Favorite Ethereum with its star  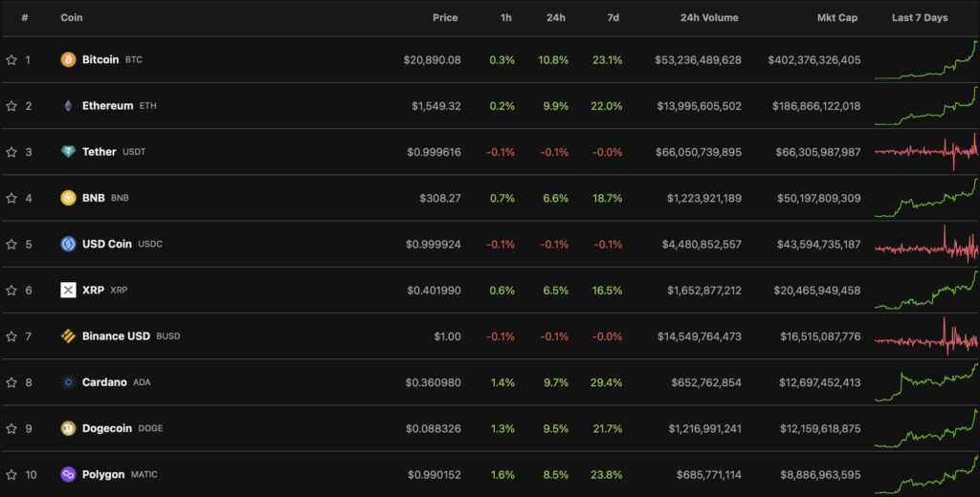11,106
